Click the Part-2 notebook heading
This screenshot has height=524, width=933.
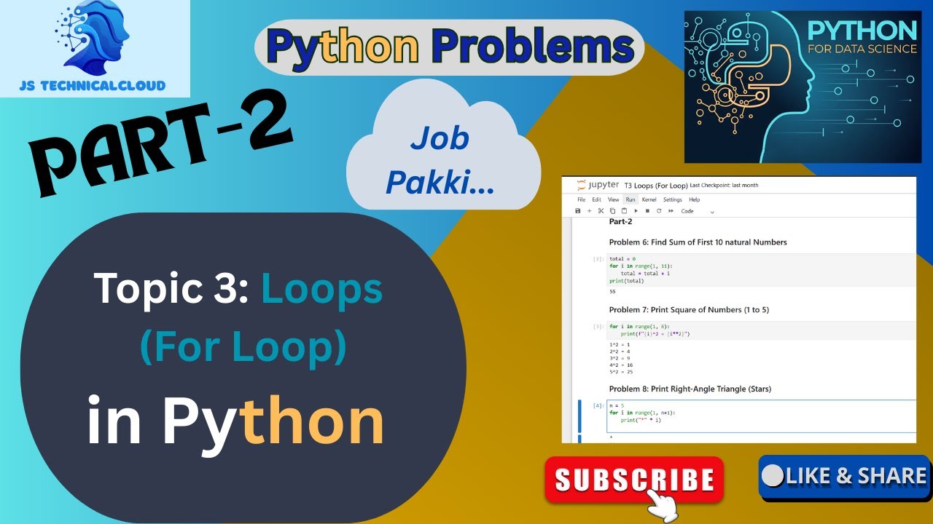(620, 221)
